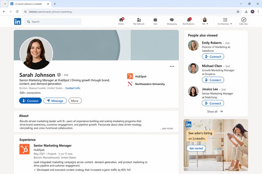Open My Network page

[x=139, y=21]
